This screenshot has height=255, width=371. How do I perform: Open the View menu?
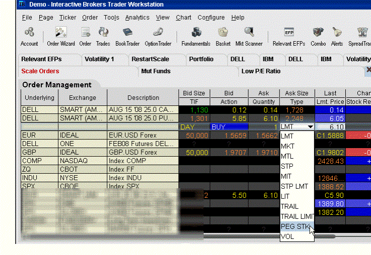click(163, 18)
